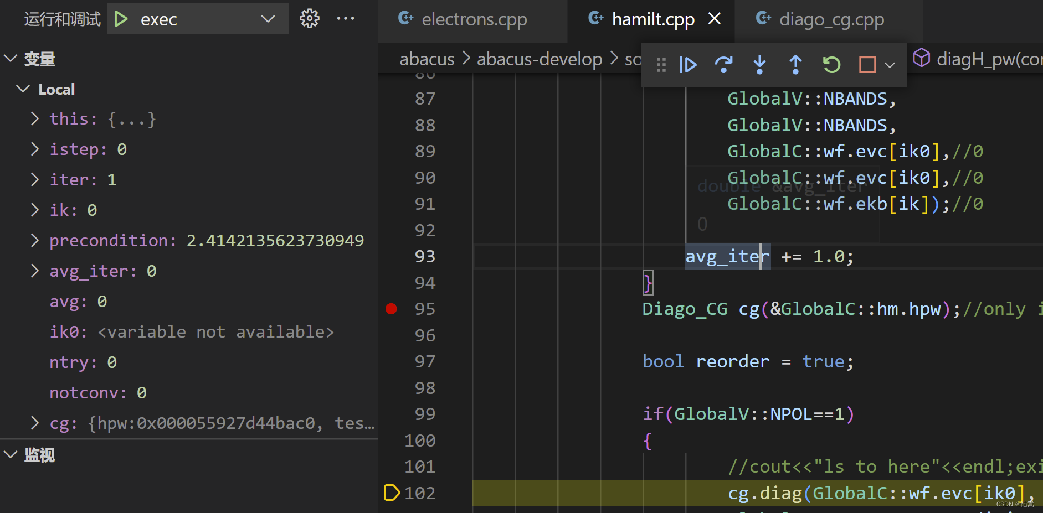Viewport: 1043px width, 513px height.
Task: Click the Step Into debug button
Action: [759, 65]
